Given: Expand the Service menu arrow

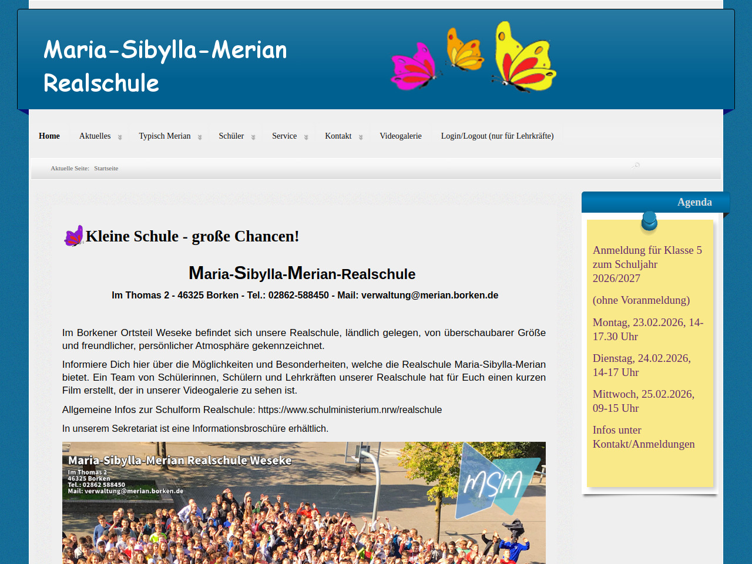Looking at the screenshot, I should coord(306,137).
